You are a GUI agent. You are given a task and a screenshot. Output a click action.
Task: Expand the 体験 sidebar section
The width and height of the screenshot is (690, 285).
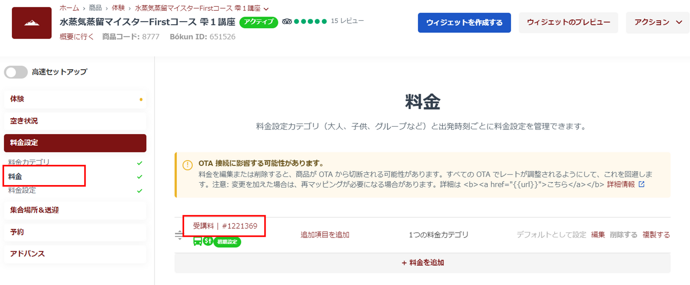click(75, 99)
